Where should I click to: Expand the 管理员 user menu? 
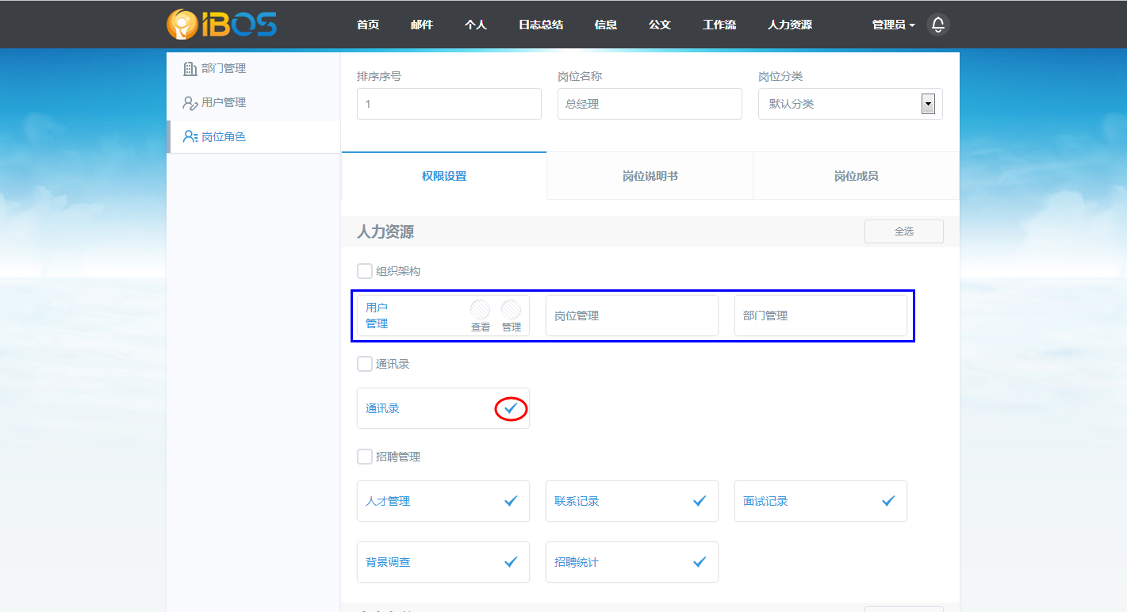coord(893,25)
